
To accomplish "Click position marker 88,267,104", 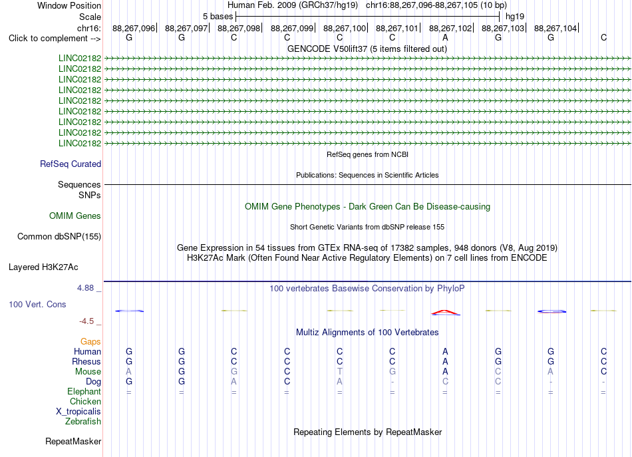I will [x=555, y=28].
